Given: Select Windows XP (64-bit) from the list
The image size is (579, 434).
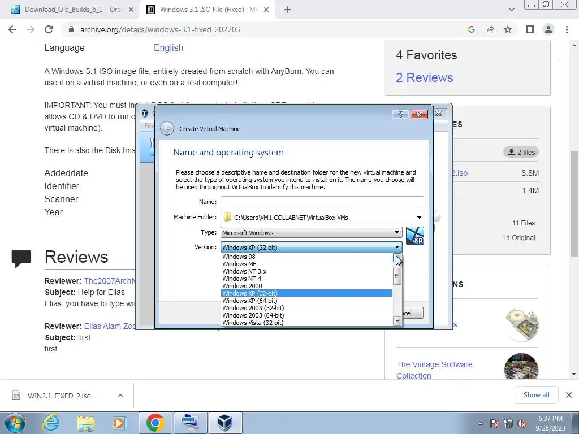Looking at the screenshot, I should [306, 301].
